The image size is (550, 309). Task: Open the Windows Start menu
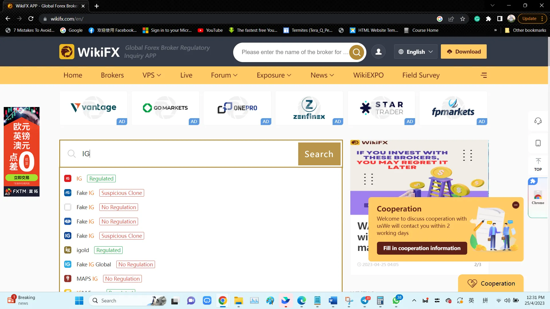[79, 301]
